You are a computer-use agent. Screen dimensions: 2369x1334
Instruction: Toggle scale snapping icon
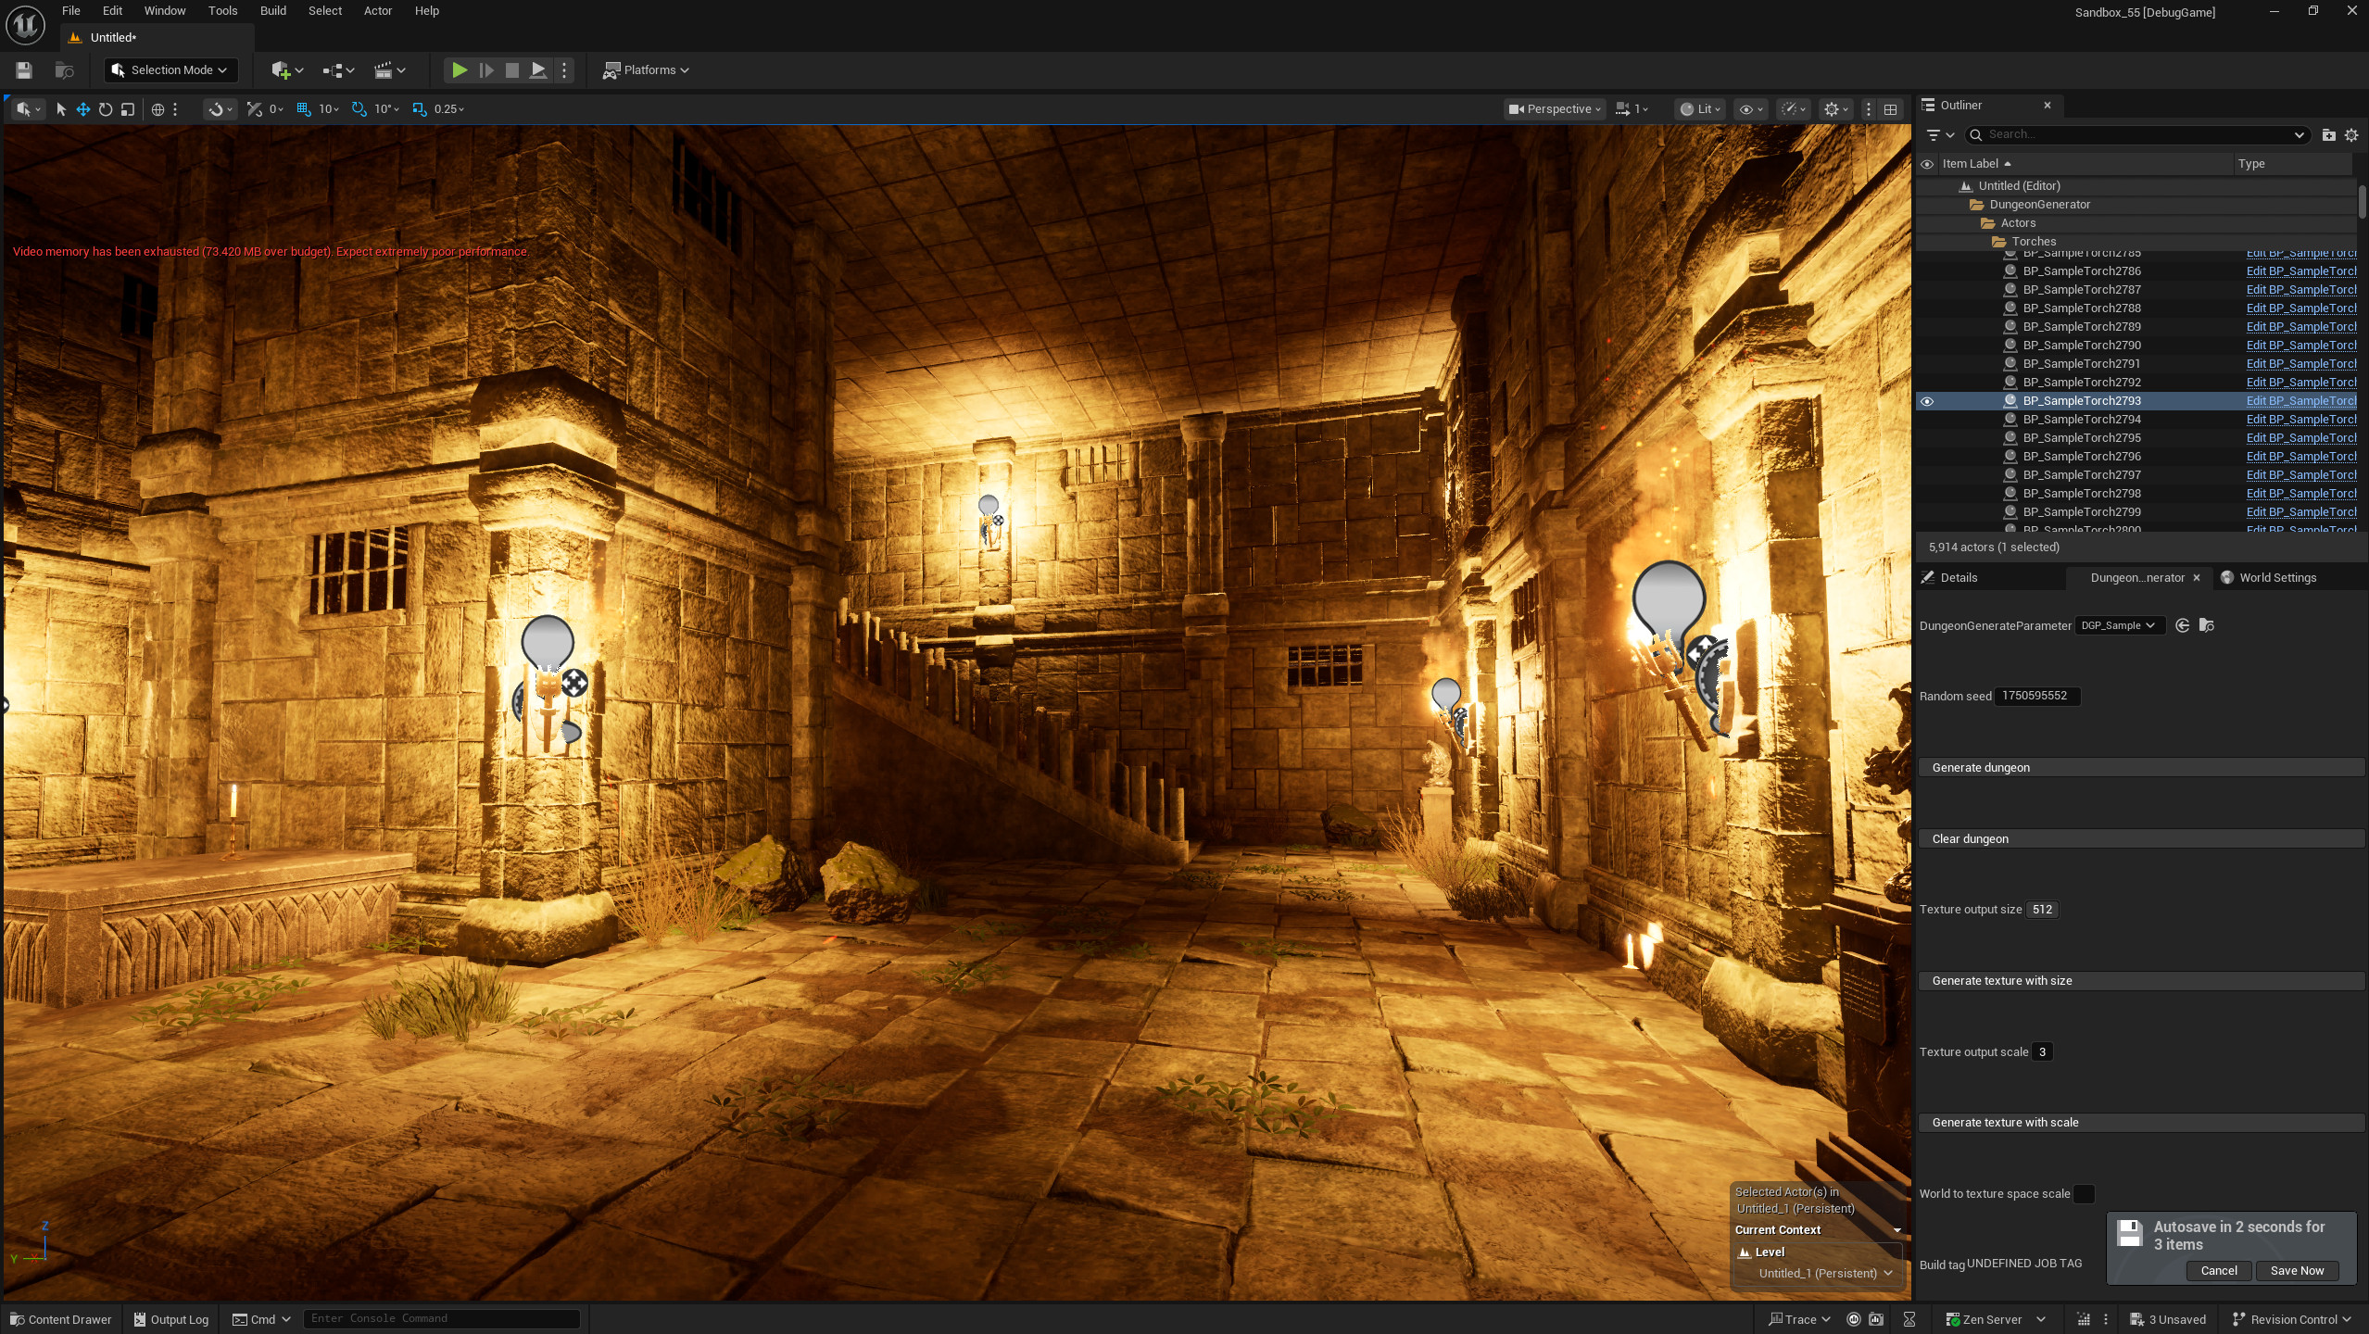click(x=419, y=109)
